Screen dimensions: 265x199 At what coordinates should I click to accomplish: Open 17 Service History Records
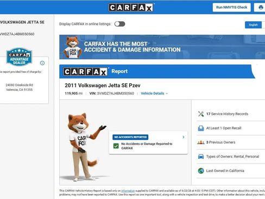tap(231, 114)
